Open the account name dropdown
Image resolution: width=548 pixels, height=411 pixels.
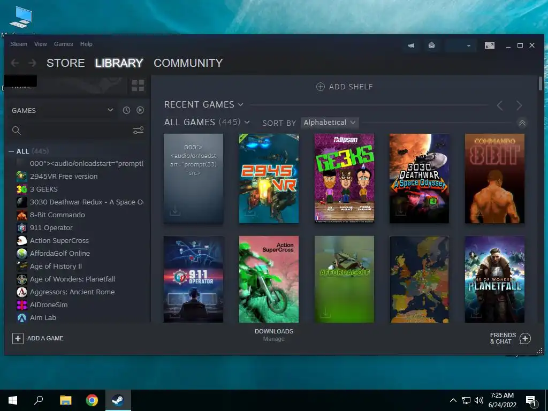click(x=461, y=45)
